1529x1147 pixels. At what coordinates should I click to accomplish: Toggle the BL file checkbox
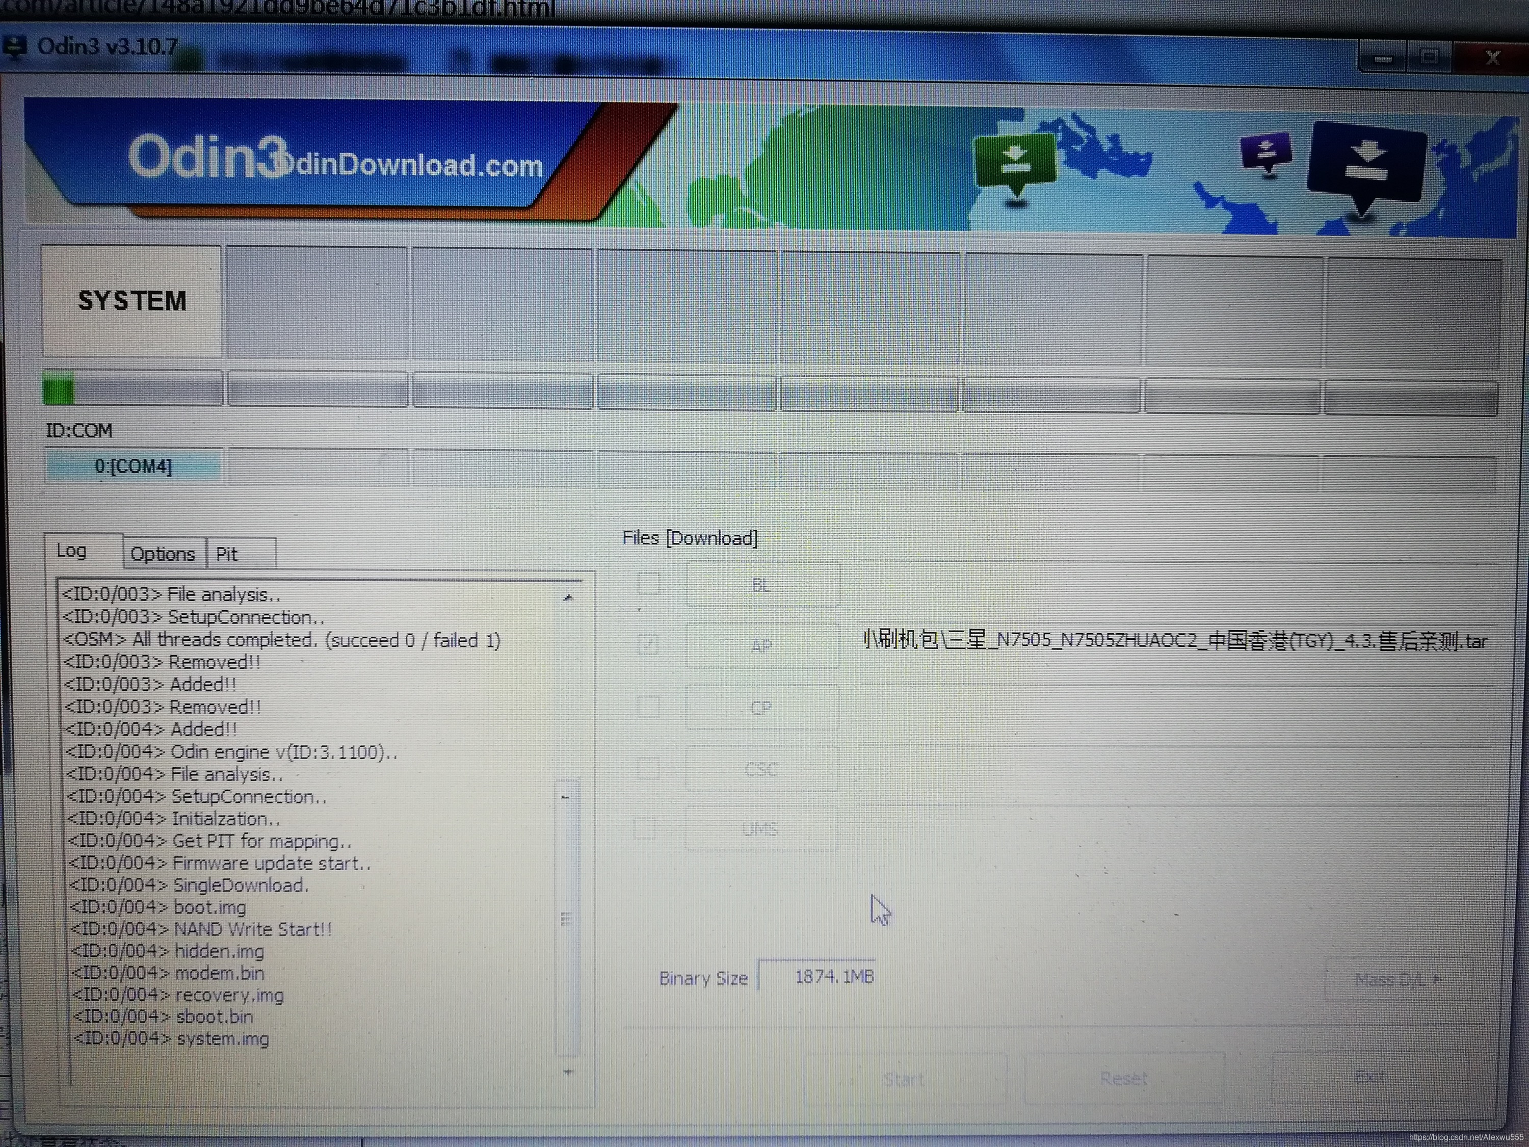[648, 584]
